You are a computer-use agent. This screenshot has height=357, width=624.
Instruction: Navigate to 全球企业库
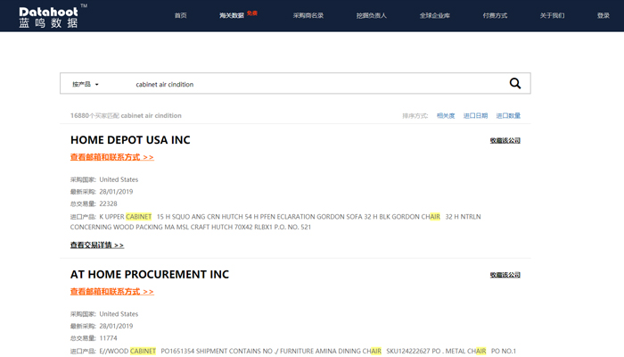point(435,16)
